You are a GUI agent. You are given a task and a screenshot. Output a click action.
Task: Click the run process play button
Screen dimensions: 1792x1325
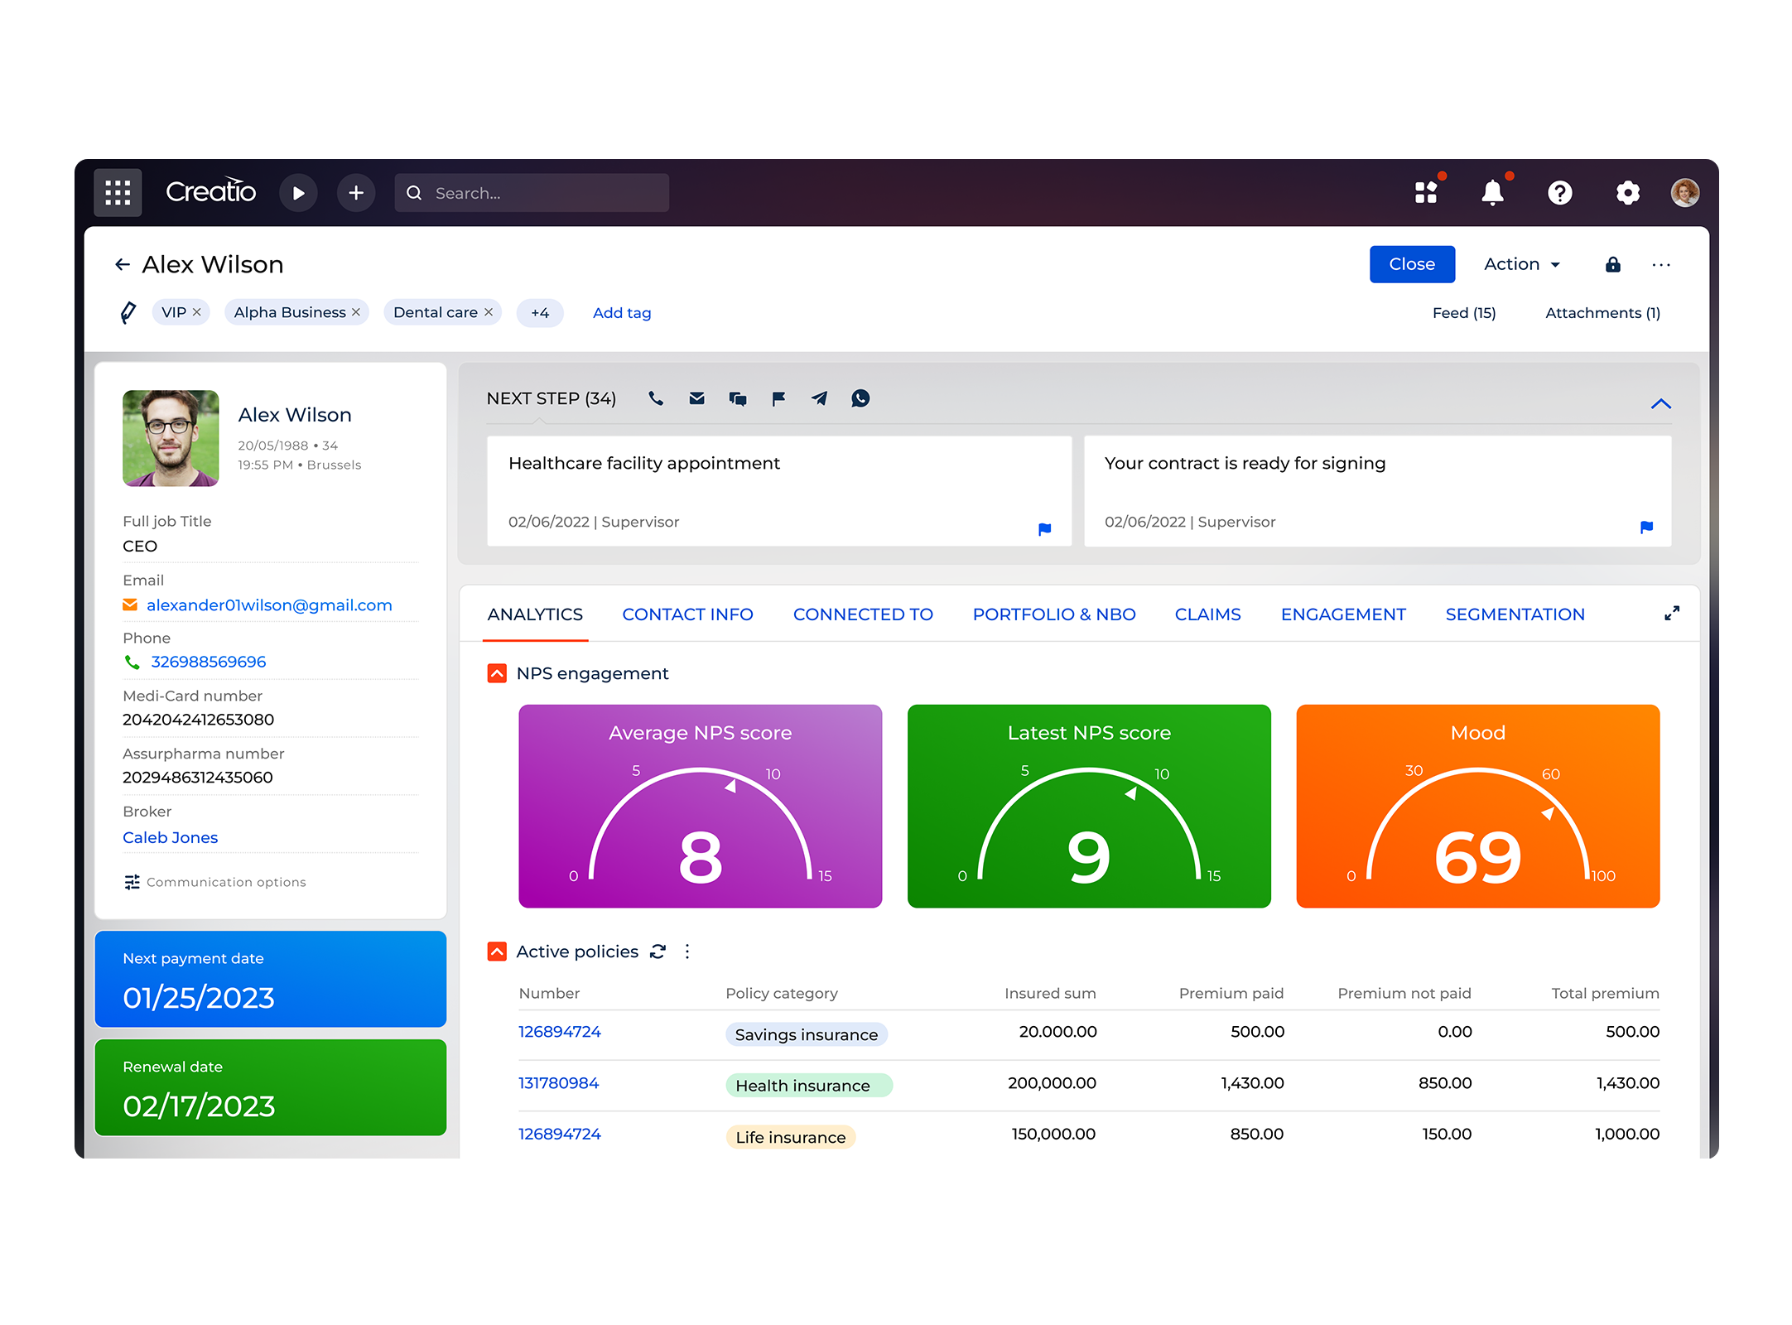click(298, 193)
